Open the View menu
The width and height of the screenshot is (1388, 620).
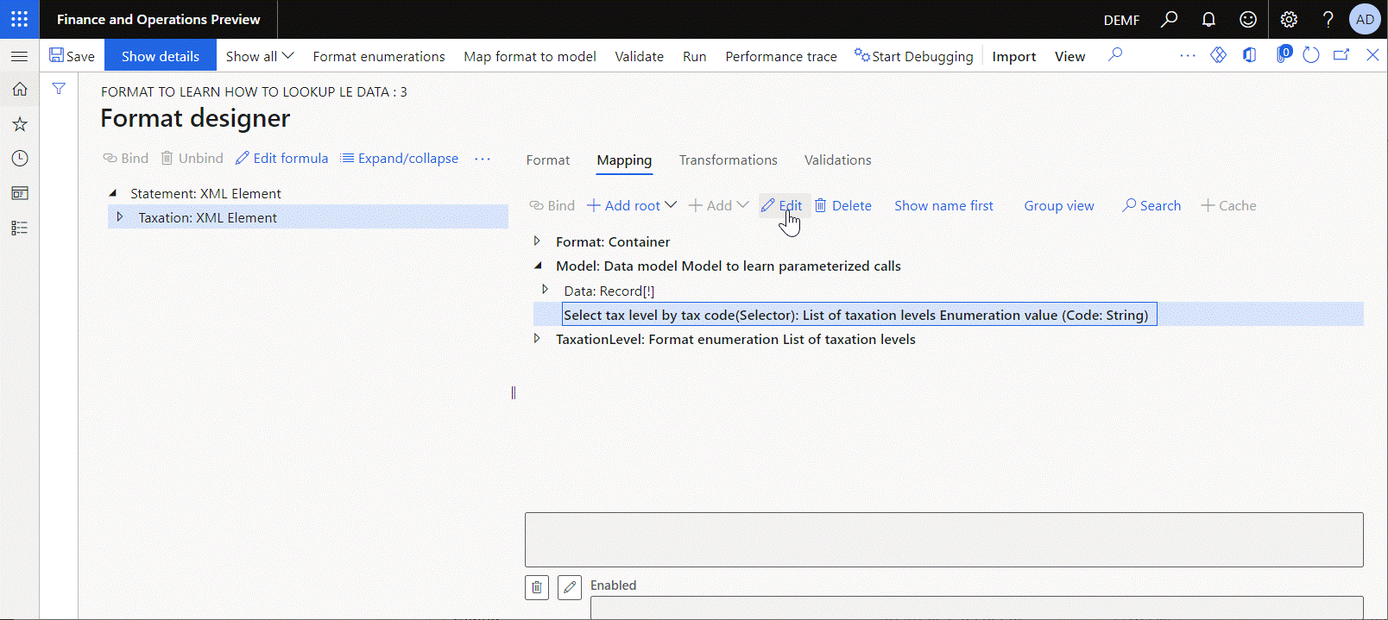click(1069, 56)
